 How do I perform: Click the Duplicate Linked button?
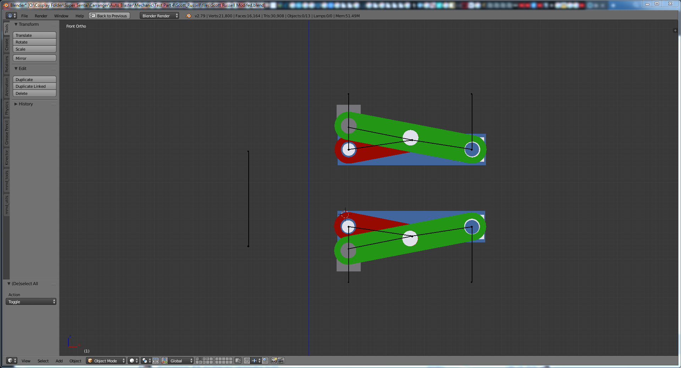(x=34, y=86)
